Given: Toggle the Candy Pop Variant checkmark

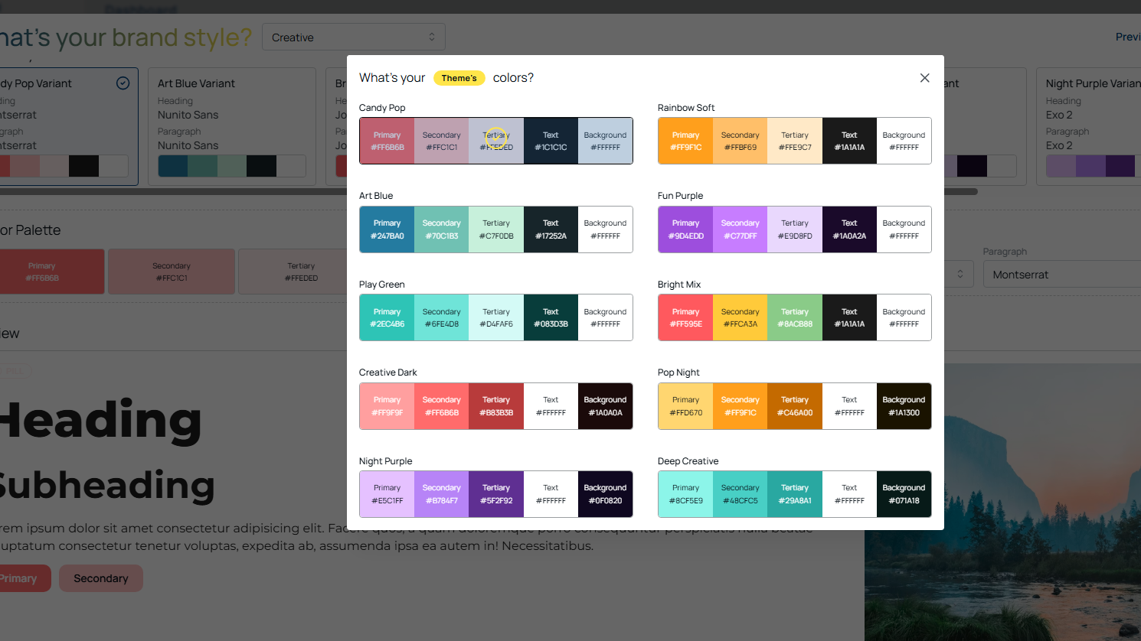Looking at the screenshot, I should point(123,83).
